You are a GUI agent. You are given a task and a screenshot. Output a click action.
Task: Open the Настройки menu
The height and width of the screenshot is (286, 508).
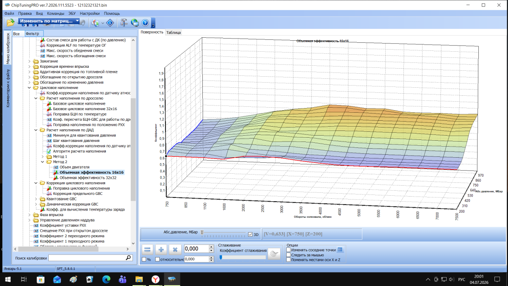[90, 13]
